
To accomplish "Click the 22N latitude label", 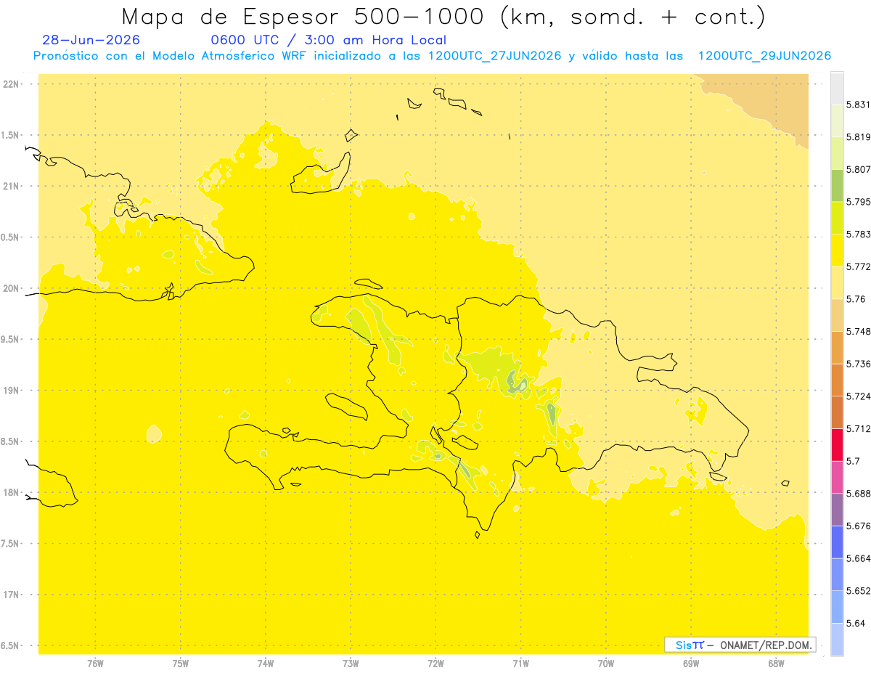I will tap(12, 84).
